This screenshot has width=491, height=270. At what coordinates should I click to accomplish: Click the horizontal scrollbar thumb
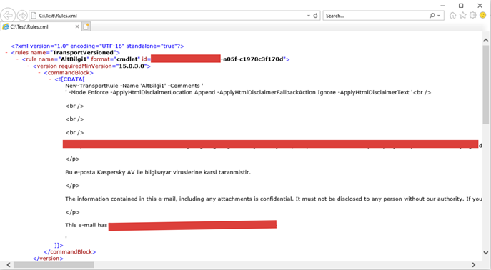point(54,265)
